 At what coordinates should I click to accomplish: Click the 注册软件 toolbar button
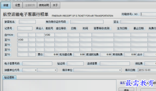(x=30, y=5)
